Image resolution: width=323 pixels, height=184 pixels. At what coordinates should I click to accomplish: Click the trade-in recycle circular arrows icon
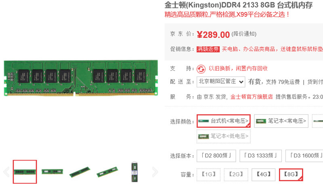click(201, 69)
